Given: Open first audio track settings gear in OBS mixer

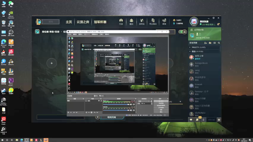Looking at the screenshot, I should [134, 104].
